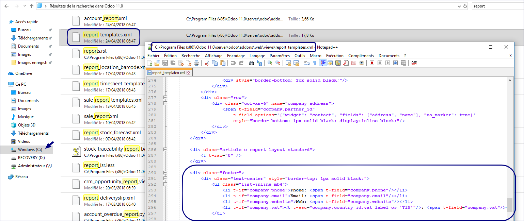
Task: Click the Play recorded macro icon
Action: pos(387,63)
